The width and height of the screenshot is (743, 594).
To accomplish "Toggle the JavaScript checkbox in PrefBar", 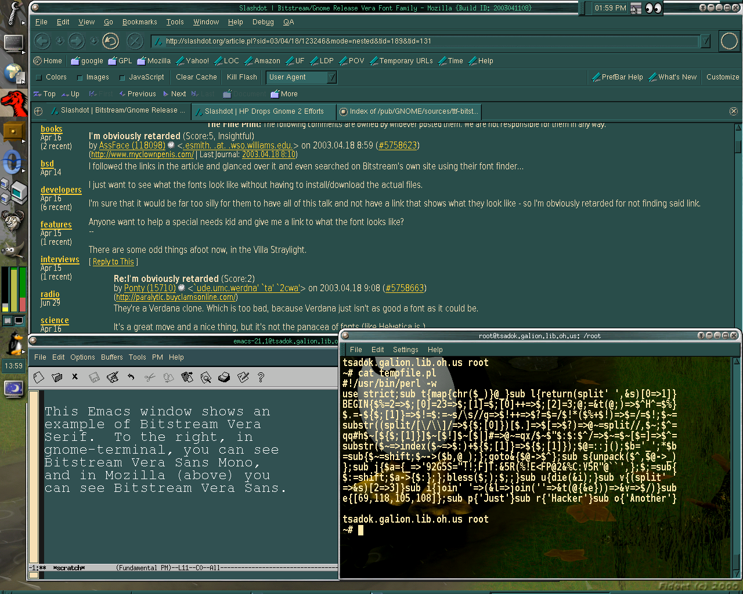I will [122, 77].
